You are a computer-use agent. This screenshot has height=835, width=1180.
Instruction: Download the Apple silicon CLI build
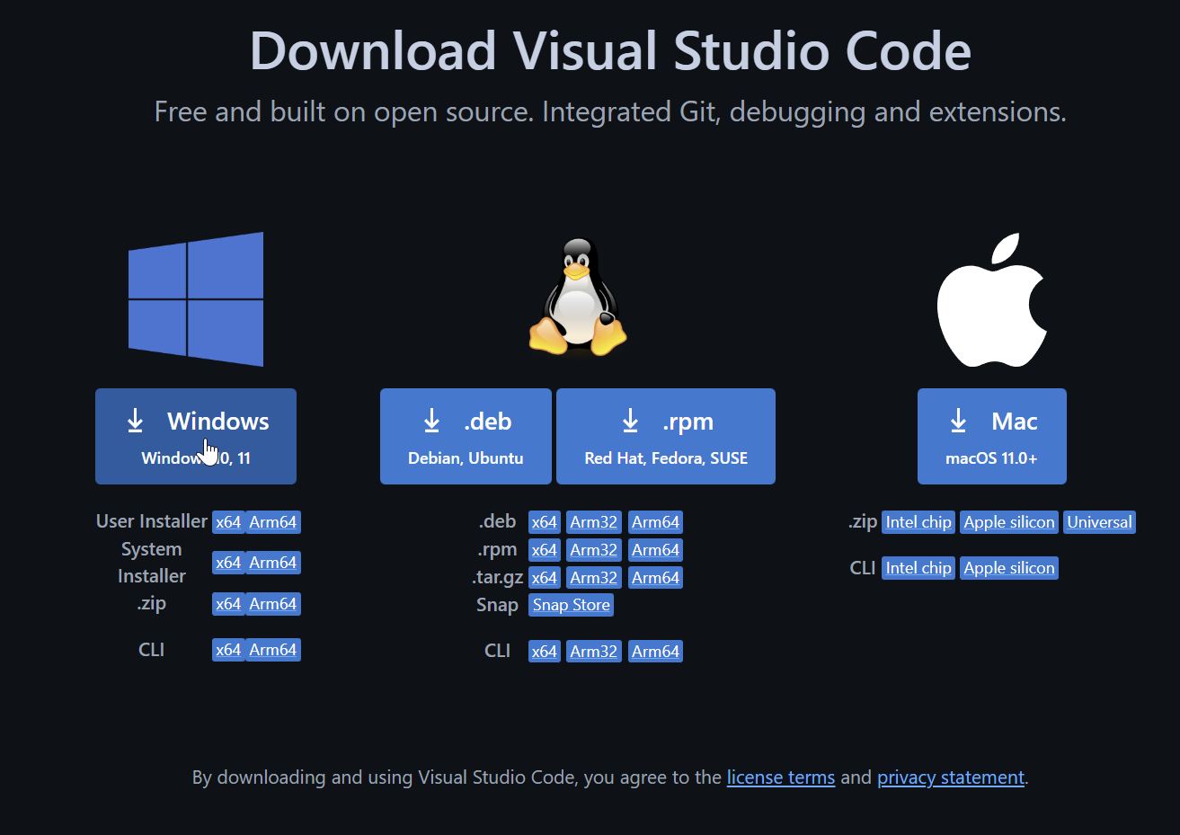point(1008,567)
